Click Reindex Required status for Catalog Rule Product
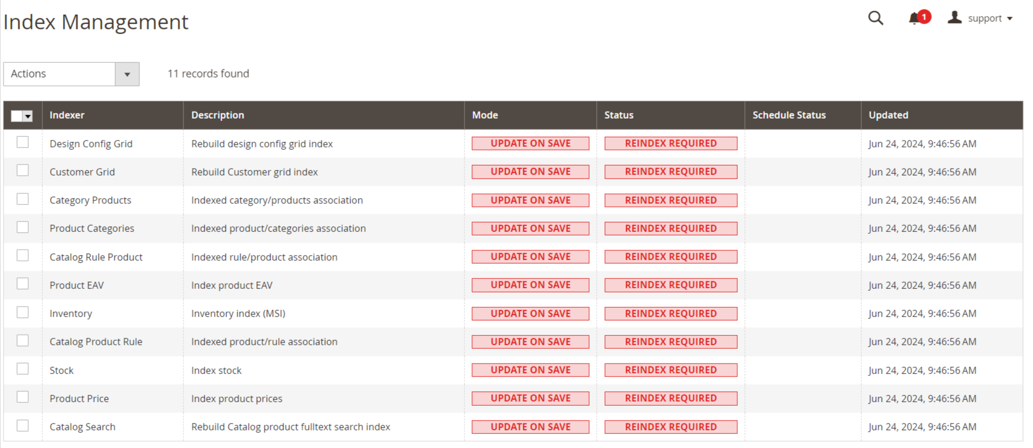The height and width of the screenshot is (448, 1033). tap(670, 257)
